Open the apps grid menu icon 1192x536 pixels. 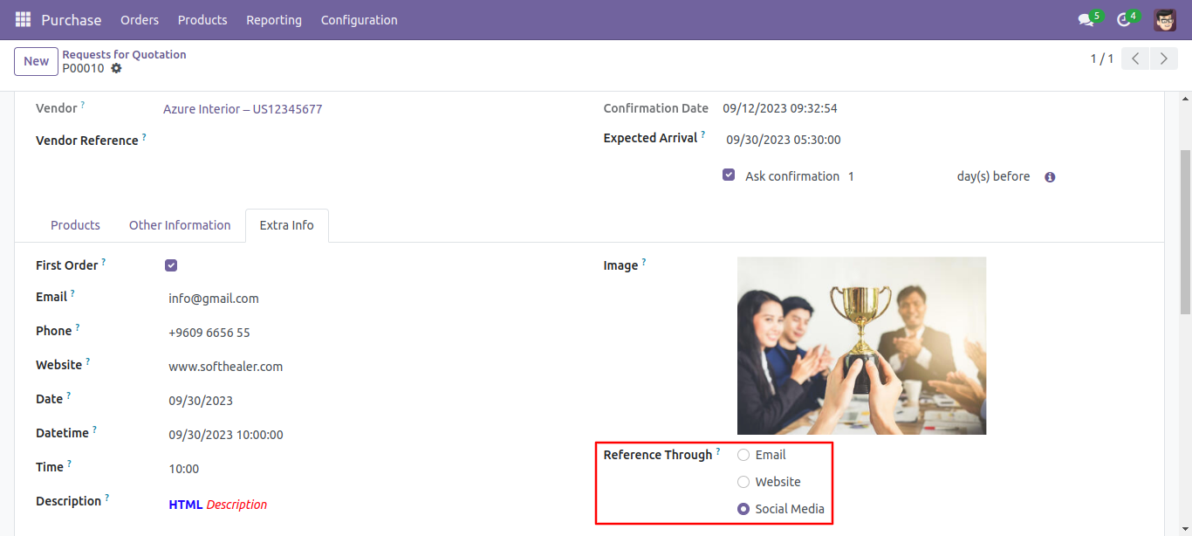23,19
